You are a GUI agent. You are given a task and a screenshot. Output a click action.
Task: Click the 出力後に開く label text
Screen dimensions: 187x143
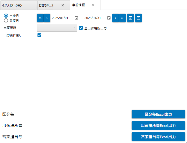click(12, 35)
